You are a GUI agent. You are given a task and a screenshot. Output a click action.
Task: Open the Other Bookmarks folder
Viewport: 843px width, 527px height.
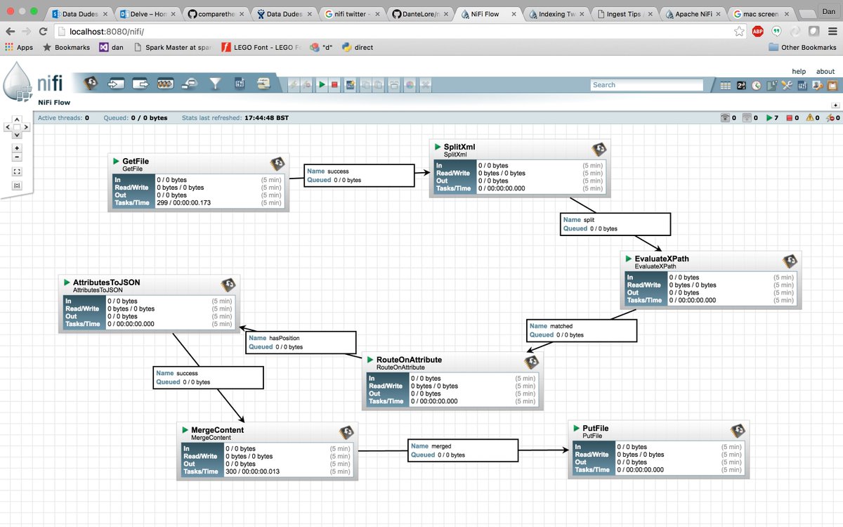(802, 48)
